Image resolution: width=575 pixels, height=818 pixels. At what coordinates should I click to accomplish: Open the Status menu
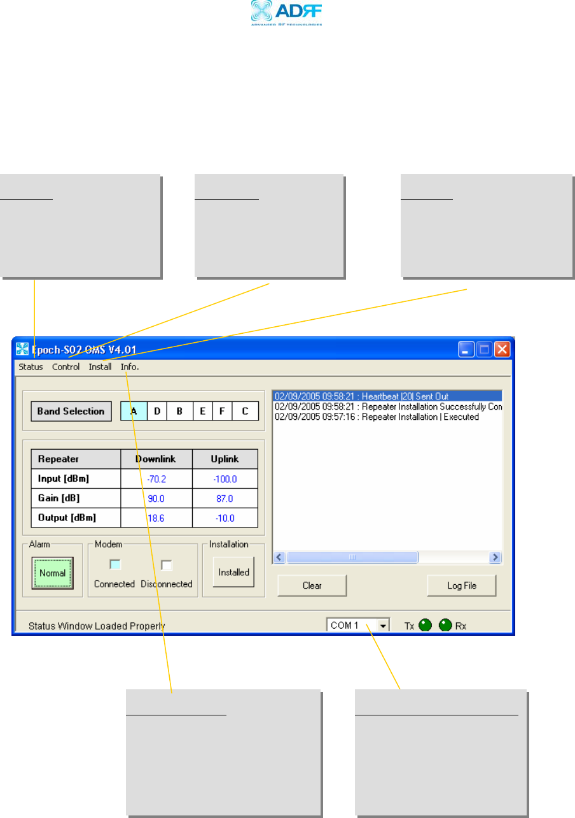click(x=31, y=367)
